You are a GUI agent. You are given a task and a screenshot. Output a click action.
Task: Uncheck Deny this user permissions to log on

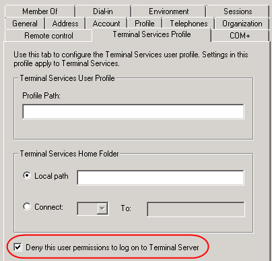coord(18,248)
